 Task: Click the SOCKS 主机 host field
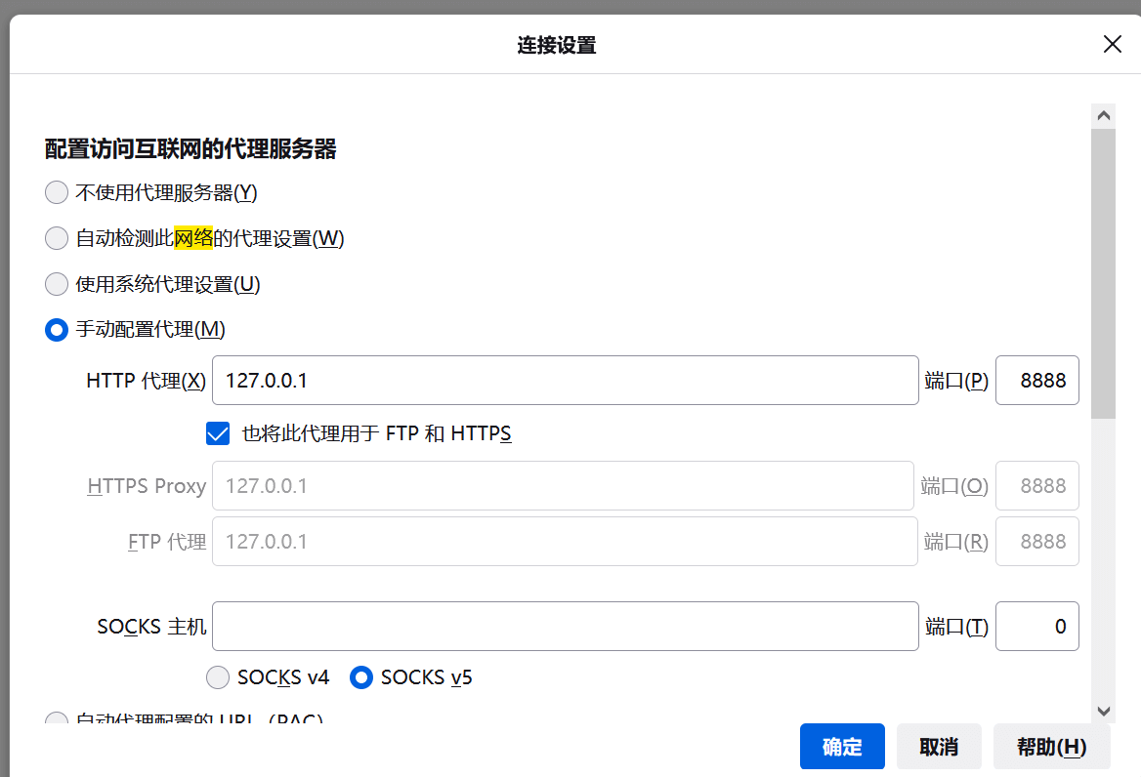(566, 626)
